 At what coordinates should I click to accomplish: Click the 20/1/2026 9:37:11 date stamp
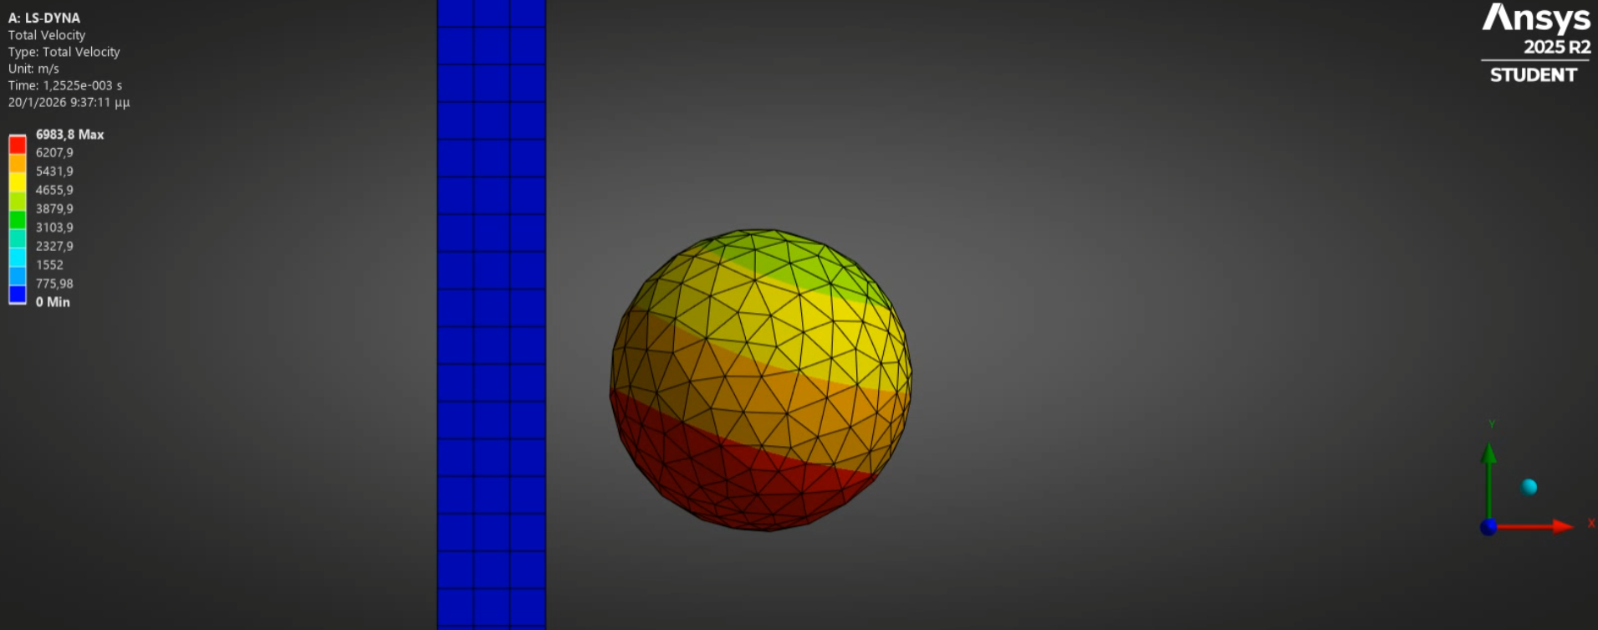coord(69,102)
